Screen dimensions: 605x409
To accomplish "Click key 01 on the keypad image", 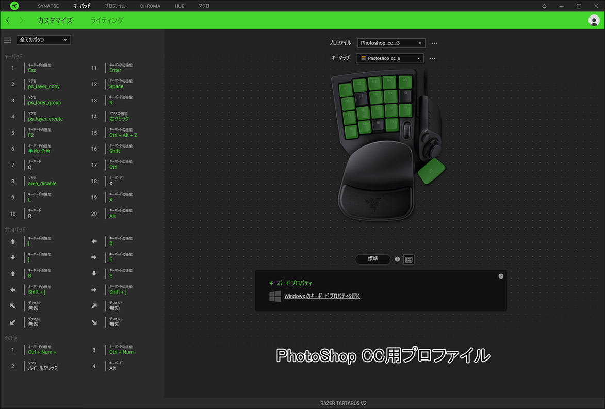I will point(346,90).
